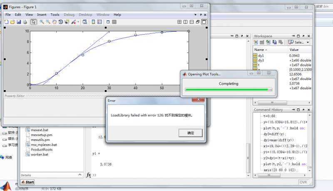Click the New Figure icon in figure toolbar
The height and width of the screenshot is (191, 333).
click(x=6, y=22)
